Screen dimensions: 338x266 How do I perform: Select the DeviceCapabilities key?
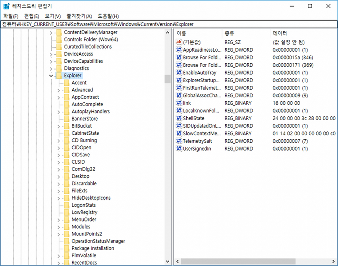tap(84, 61)
